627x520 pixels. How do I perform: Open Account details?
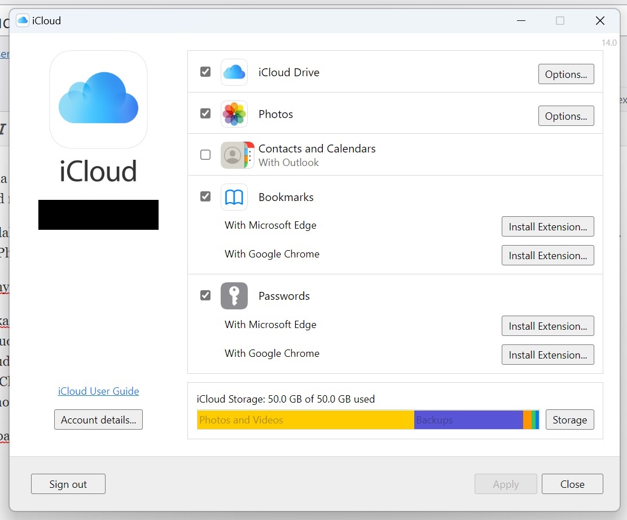click(98, 420)
